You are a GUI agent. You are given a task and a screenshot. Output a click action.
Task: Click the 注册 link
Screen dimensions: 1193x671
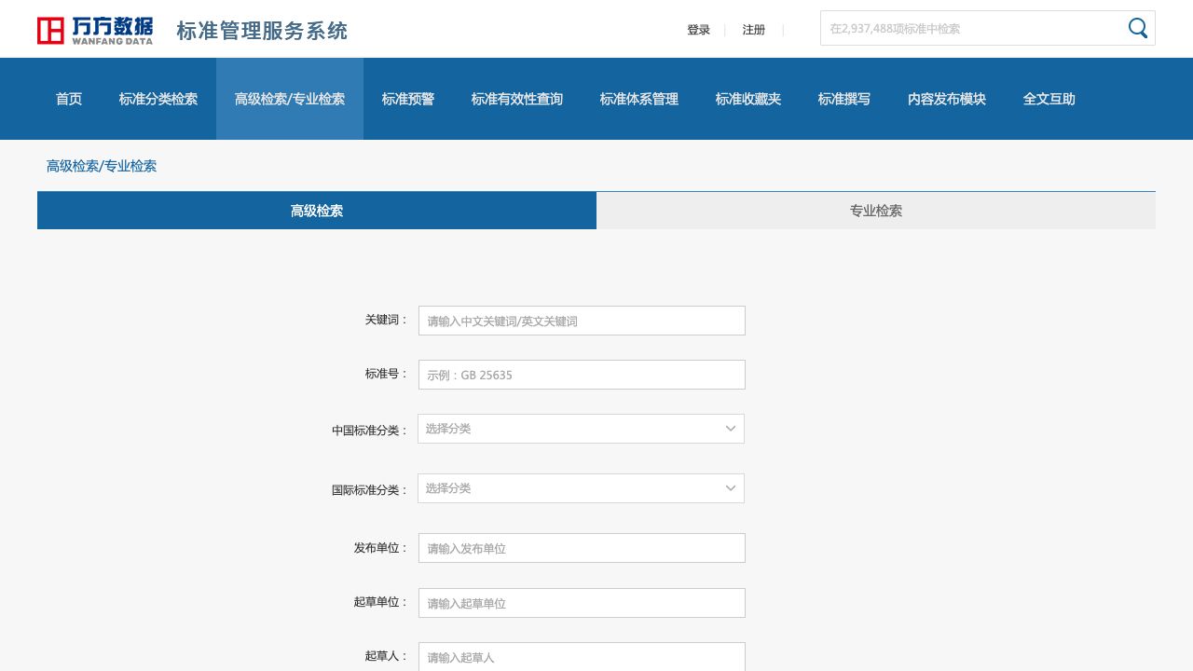(x=753, y=30)
